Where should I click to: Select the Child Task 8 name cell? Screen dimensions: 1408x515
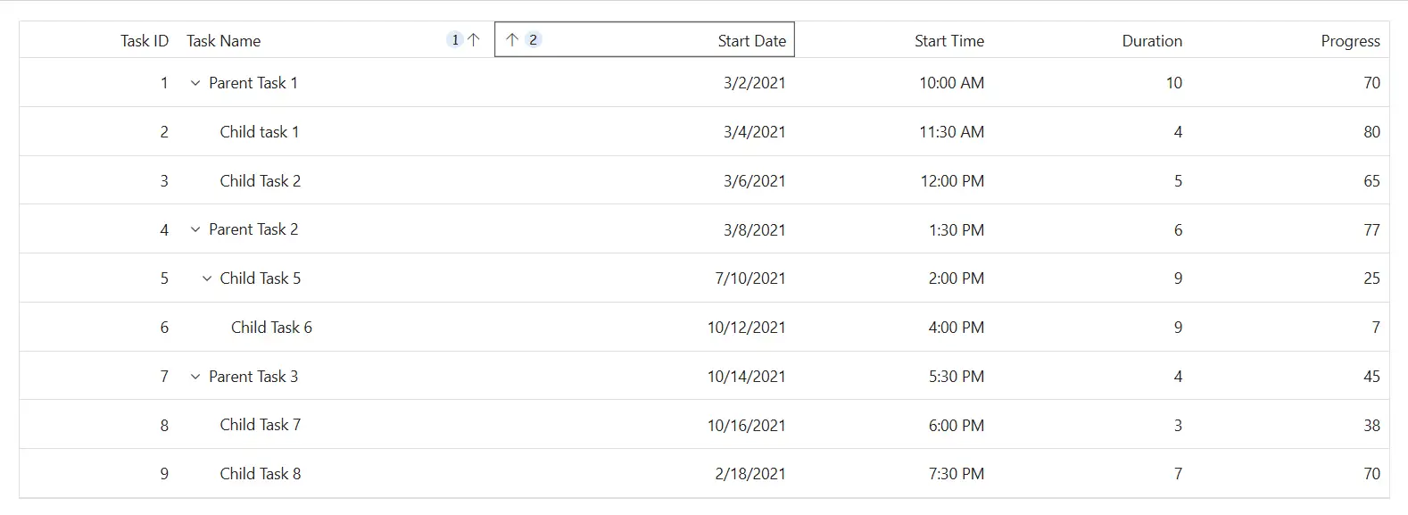[x=337, y=474]
